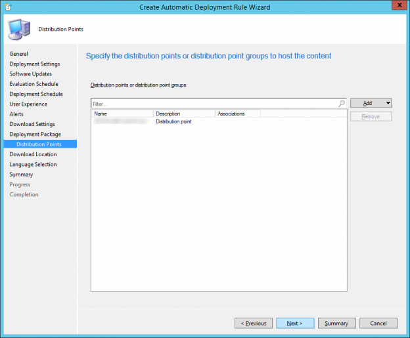This screenshot has width=410, height=338.
Task: Go back with the Previous button
Action: click(253, 323)
